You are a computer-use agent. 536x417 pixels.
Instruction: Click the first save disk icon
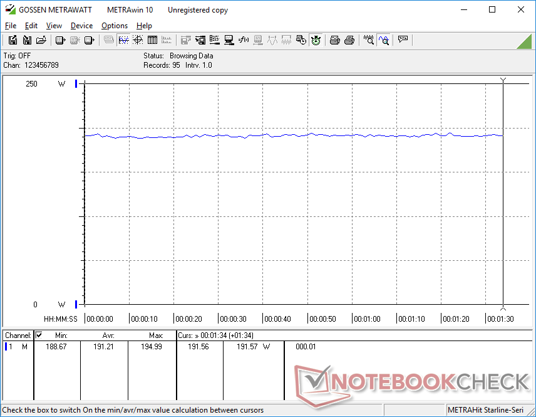12,40
